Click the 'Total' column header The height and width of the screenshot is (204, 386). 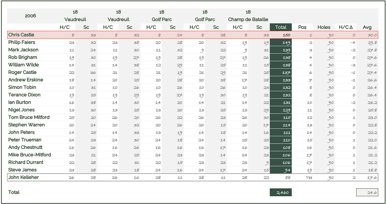tap(281, 27)
